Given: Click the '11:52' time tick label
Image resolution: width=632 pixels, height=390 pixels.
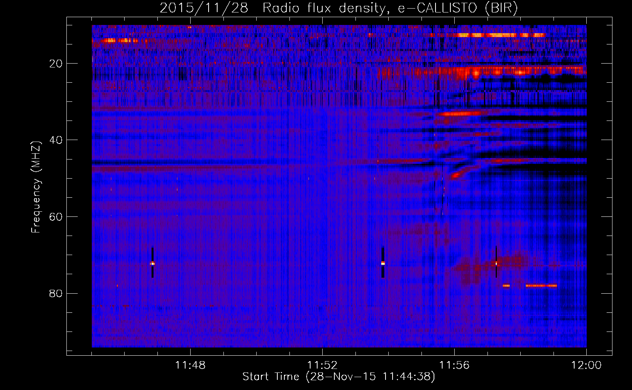Looking at the screenshot, I should (x=322, y=365).
